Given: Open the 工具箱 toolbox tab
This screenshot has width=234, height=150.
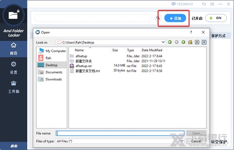Looking at the screenshot, I should coord(13,87).
